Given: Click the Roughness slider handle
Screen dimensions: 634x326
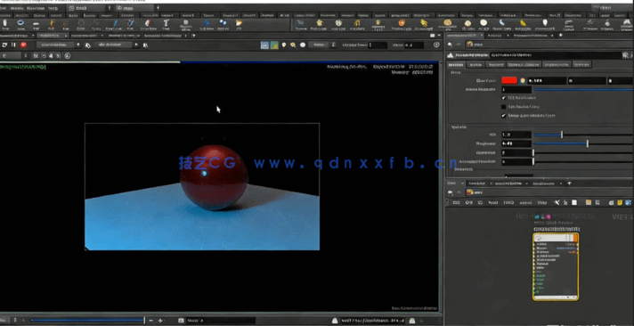Looking at the screenshot, I should tap(588, 143).
